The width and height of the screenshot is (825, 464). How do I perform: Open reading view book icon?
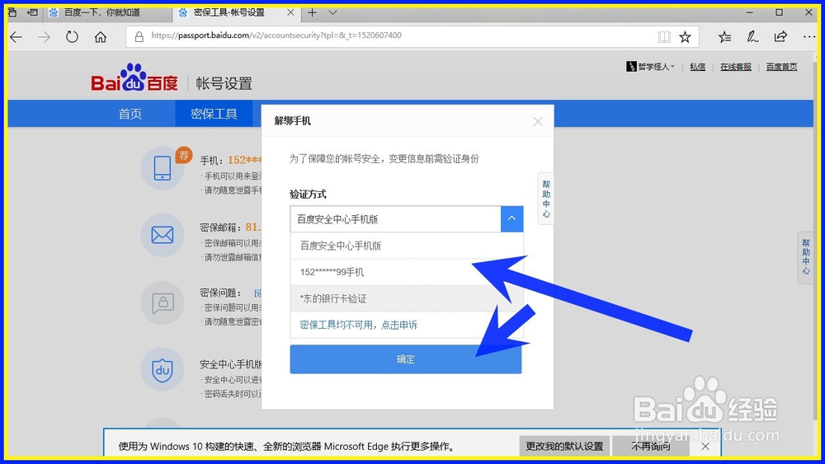click(x=664, y=36)
